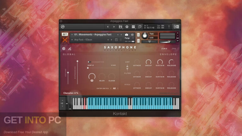
Task: Take a snapshot with the camera icon
Action: click(127, 35)
